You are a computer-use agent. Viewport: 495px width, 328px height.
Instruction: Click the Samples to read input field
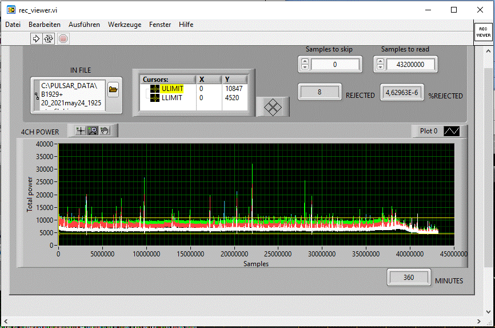[x=410, y=65]
